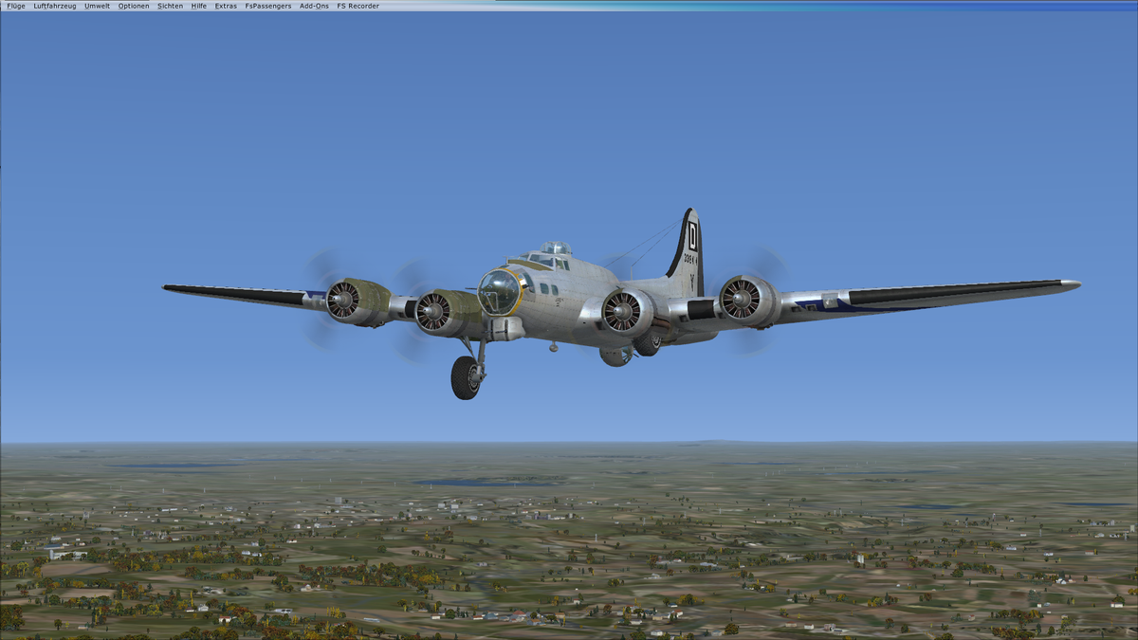Click the olive-cowled engine nearest the nose

[437, 313]
